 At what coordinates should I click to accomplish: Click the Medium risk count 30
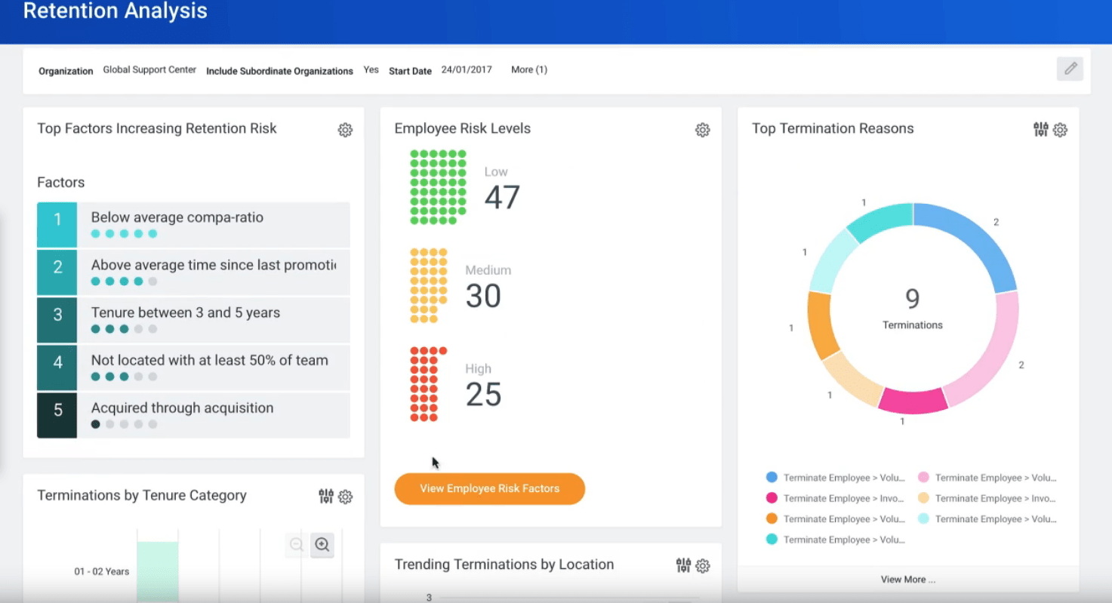click(483, 297)
